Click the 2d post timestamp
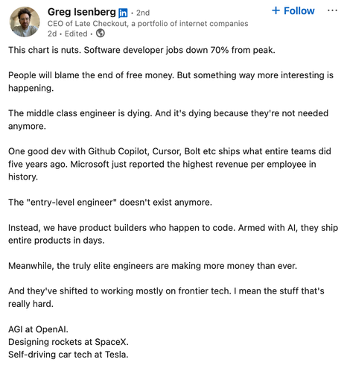Screen dimensions: 347x368 (52, 34)
